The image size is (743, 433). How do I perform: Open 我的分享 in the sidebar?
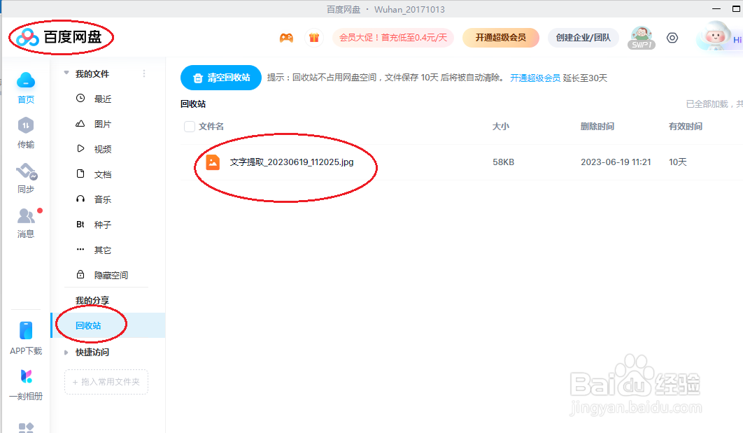pyautogui.click(x=92, y=300)
